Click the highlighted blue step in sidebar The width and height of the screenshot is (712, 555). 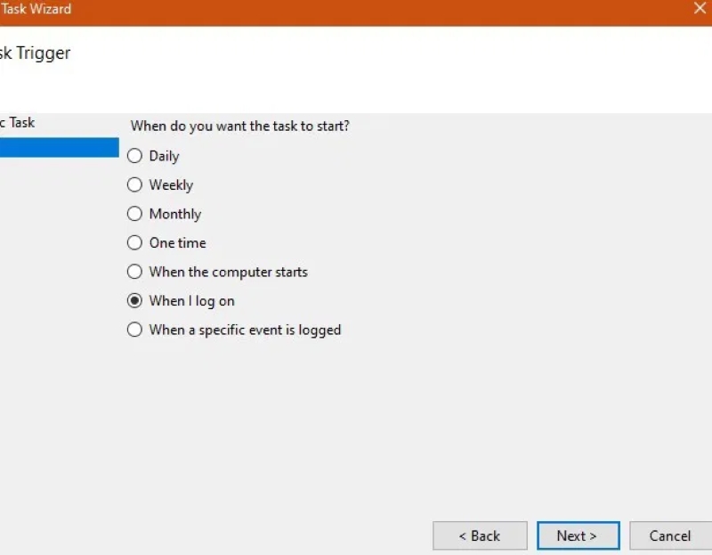click(59, 147)
